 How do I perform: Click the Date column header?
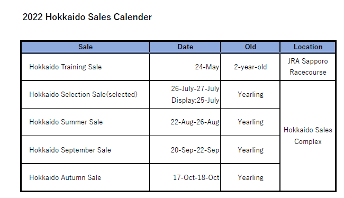coord(185,47)
